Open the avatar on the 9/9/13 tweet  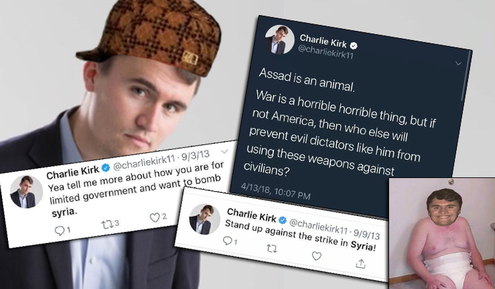204,219
